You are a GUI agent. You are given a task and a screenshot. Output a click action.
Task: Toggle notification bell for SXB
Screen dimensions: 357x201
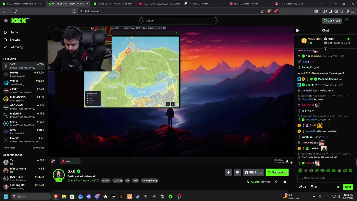pos(228,172)
